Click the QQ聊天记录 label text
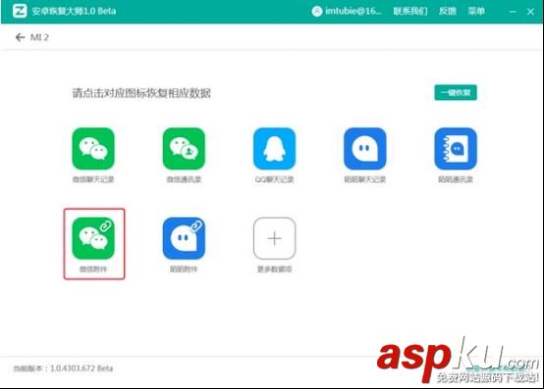 274,179
